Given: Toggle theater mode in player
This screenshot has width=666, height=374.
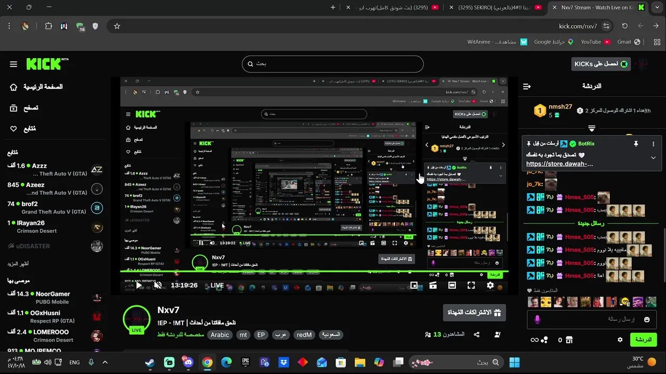Looking at the screenshot, I should tap(452, 285).
